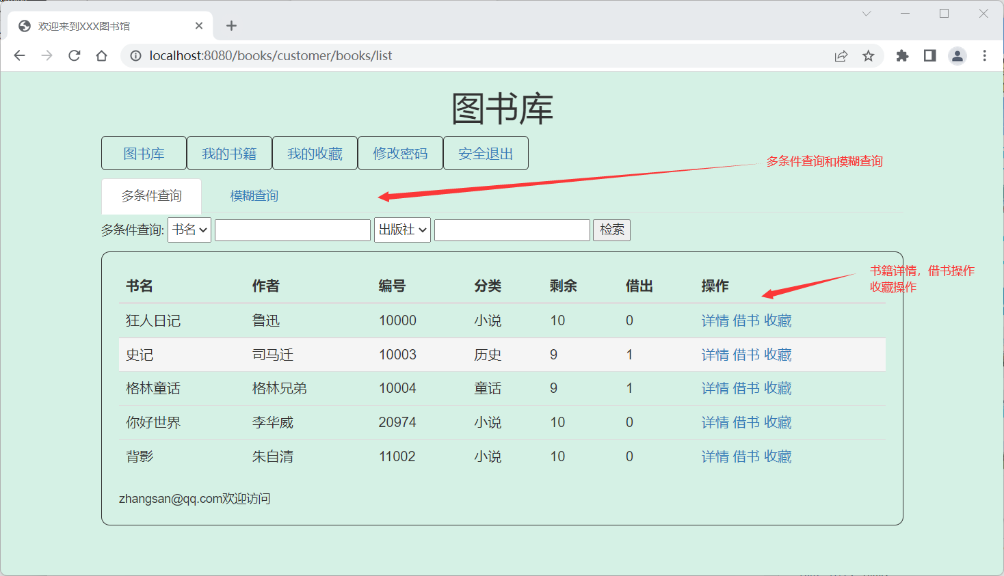1004x576 pixels.
Task: Click the browser forward arrow
Action: [47, 56]
